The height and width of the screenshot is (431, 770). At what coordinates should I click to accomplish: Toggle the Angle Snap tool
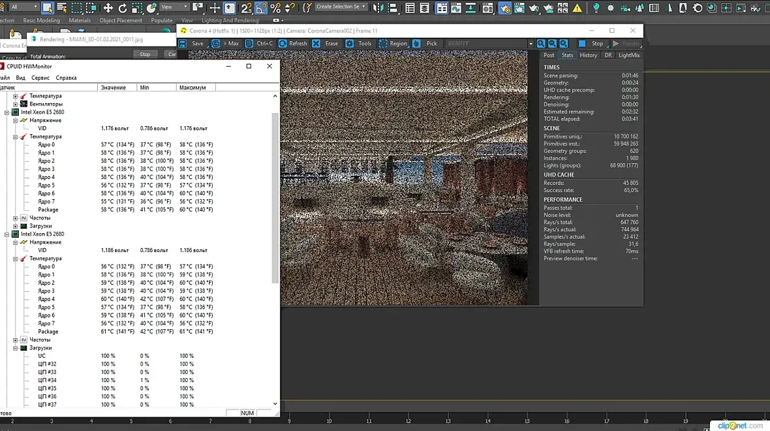point(261,8)
